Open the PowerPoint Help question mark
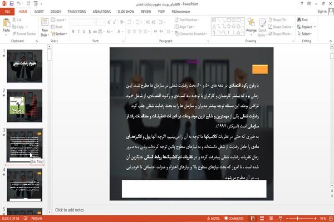This screenshot has height=222, width=334. pyautogui.click(x=302, y=4)
